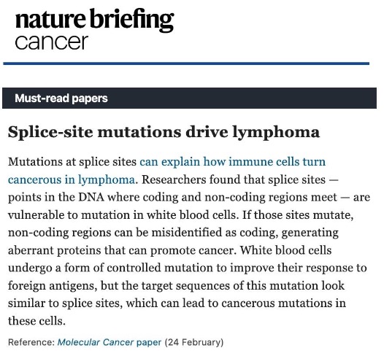Open the 'can explain how immune cells turn' link
The image size is (384, 356).
233,162
